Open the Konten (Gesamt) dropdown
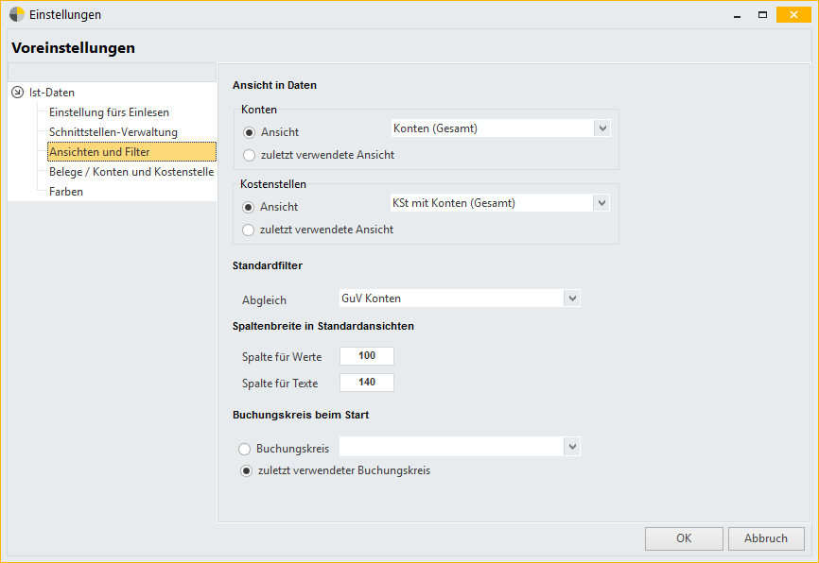The width and height of the screenshot is (819, 563). click(x=501, y=128)
